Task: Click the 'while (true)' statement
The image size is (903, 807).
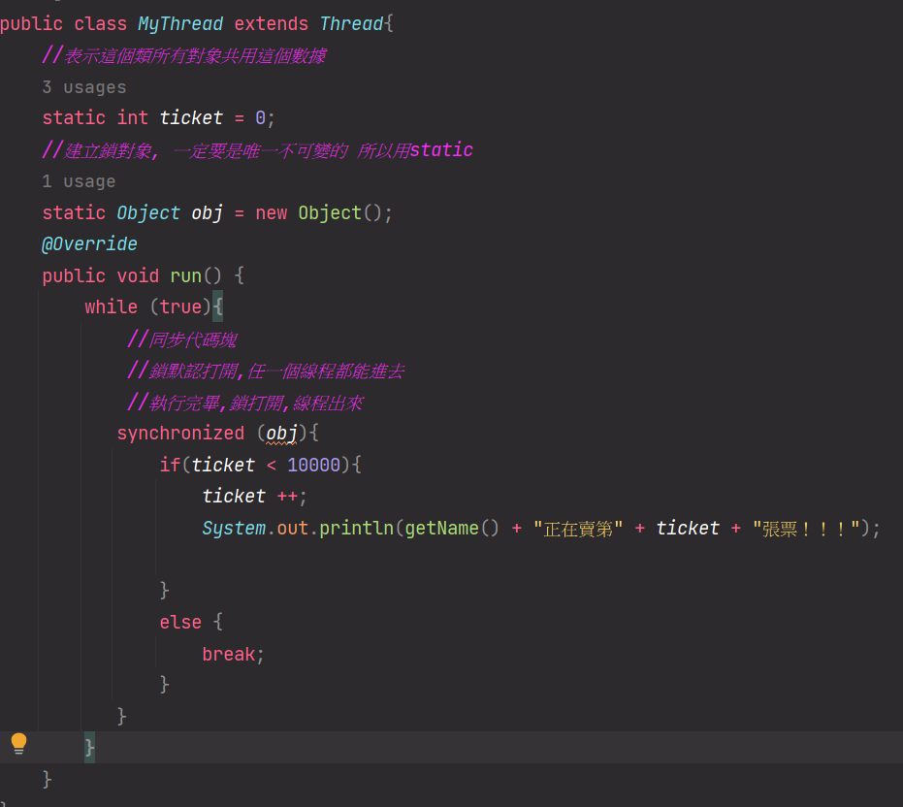Action: pos(148,307)
